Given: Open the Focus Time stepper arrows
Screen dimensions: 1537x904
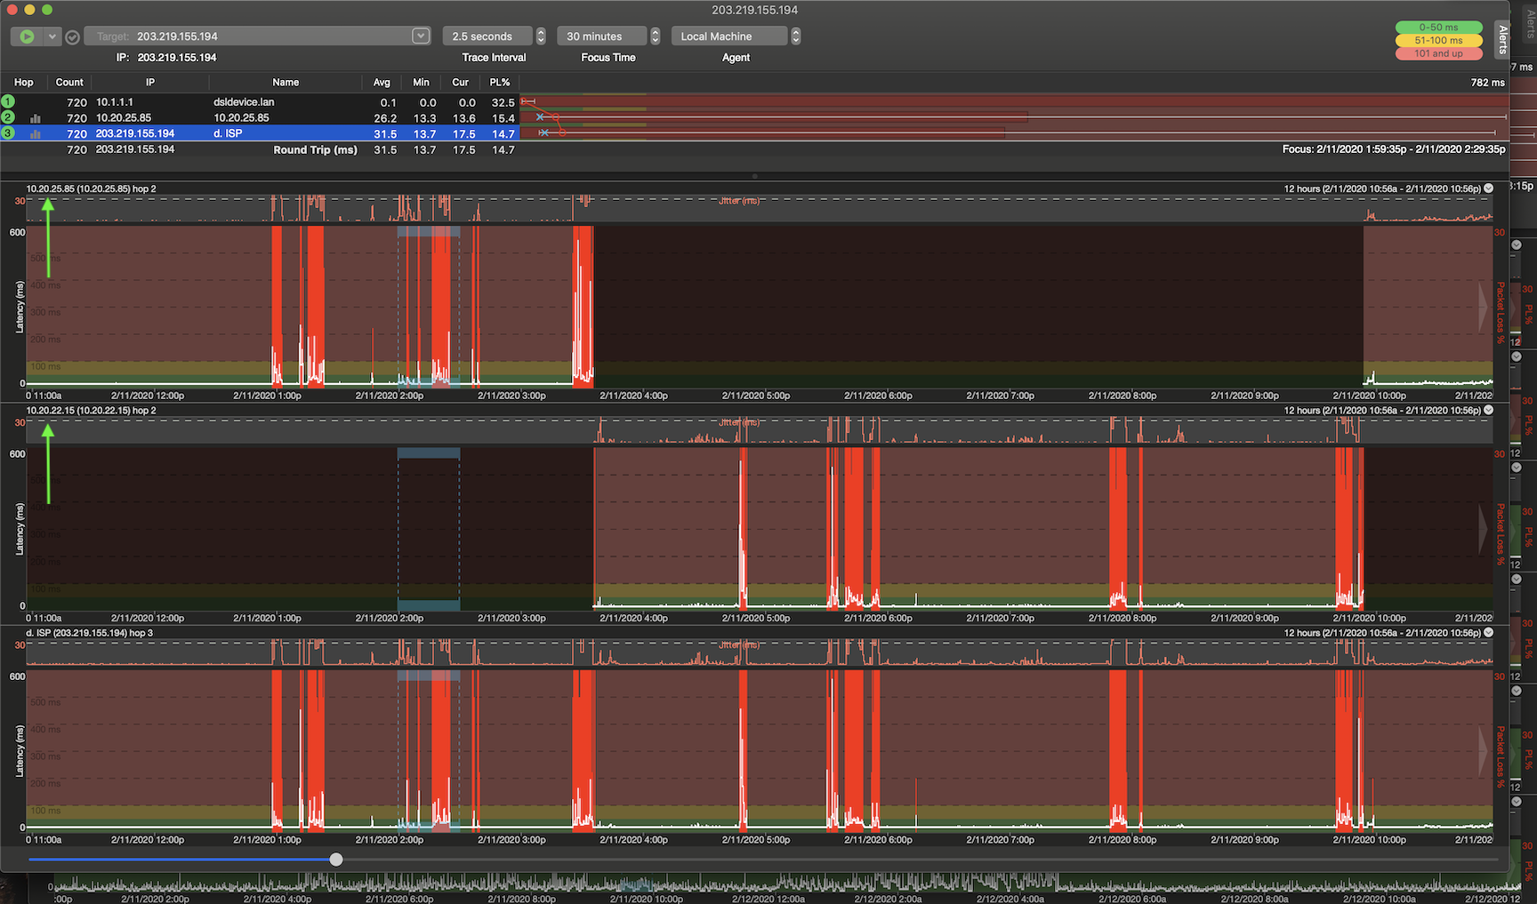Looking at the screenshot, I should click(x=656, y=36).
